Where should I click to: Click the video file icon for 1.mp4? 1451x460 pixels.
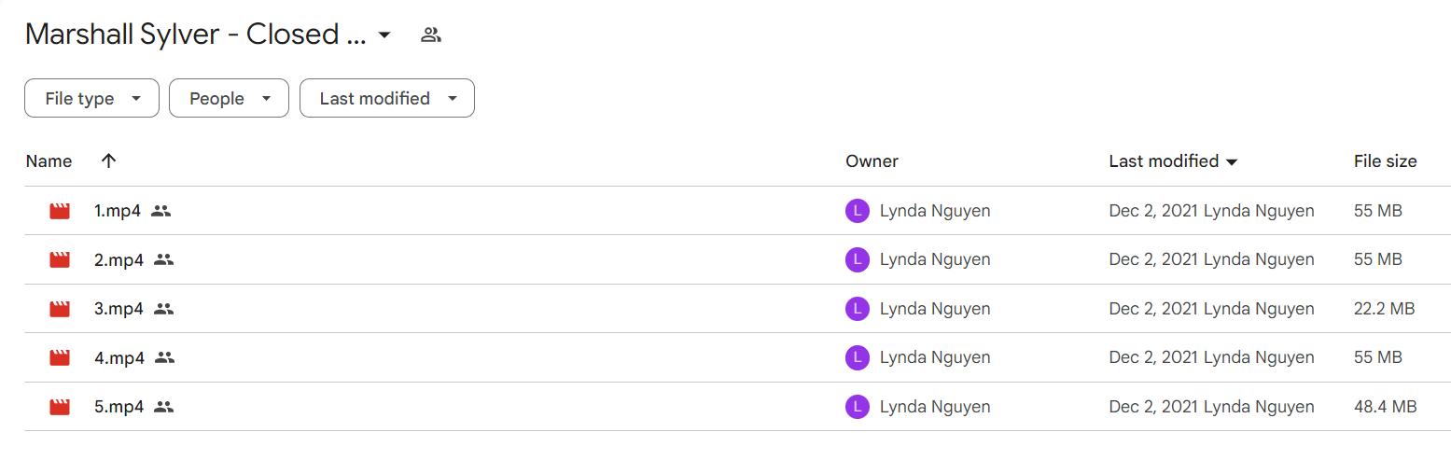[60, 211]
